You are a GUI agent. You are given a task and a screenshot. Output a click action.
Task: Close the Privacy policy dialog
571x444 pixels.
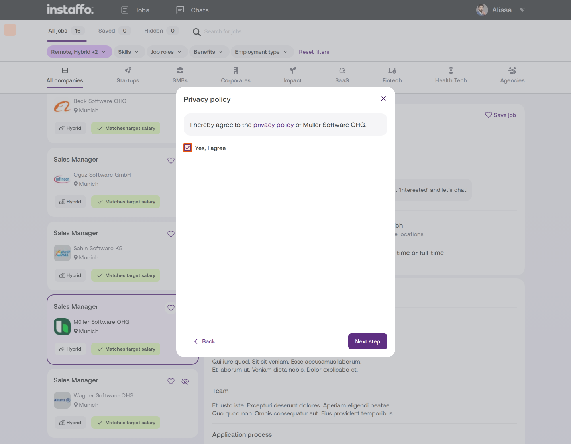383,99
